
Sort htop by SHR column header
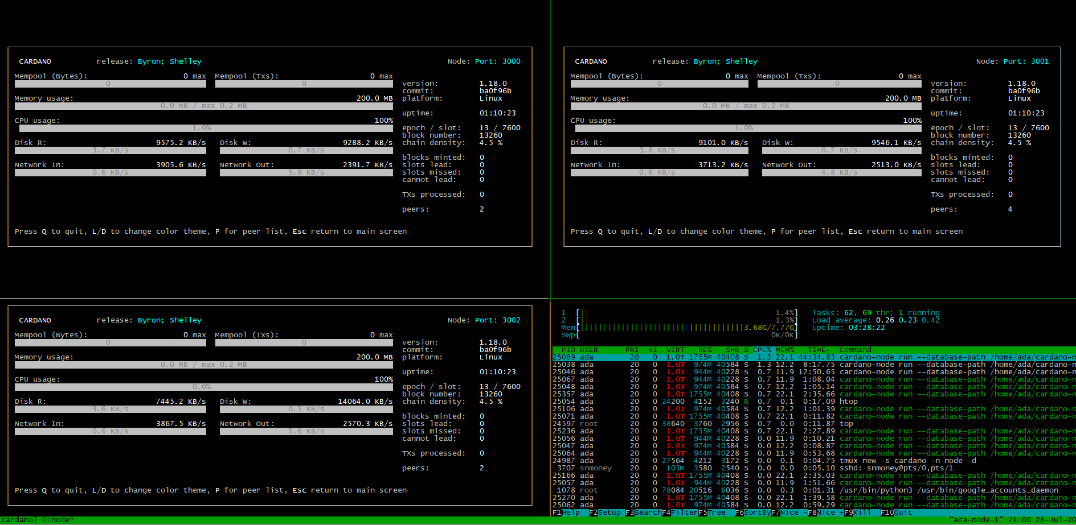[x=733, y=350]
